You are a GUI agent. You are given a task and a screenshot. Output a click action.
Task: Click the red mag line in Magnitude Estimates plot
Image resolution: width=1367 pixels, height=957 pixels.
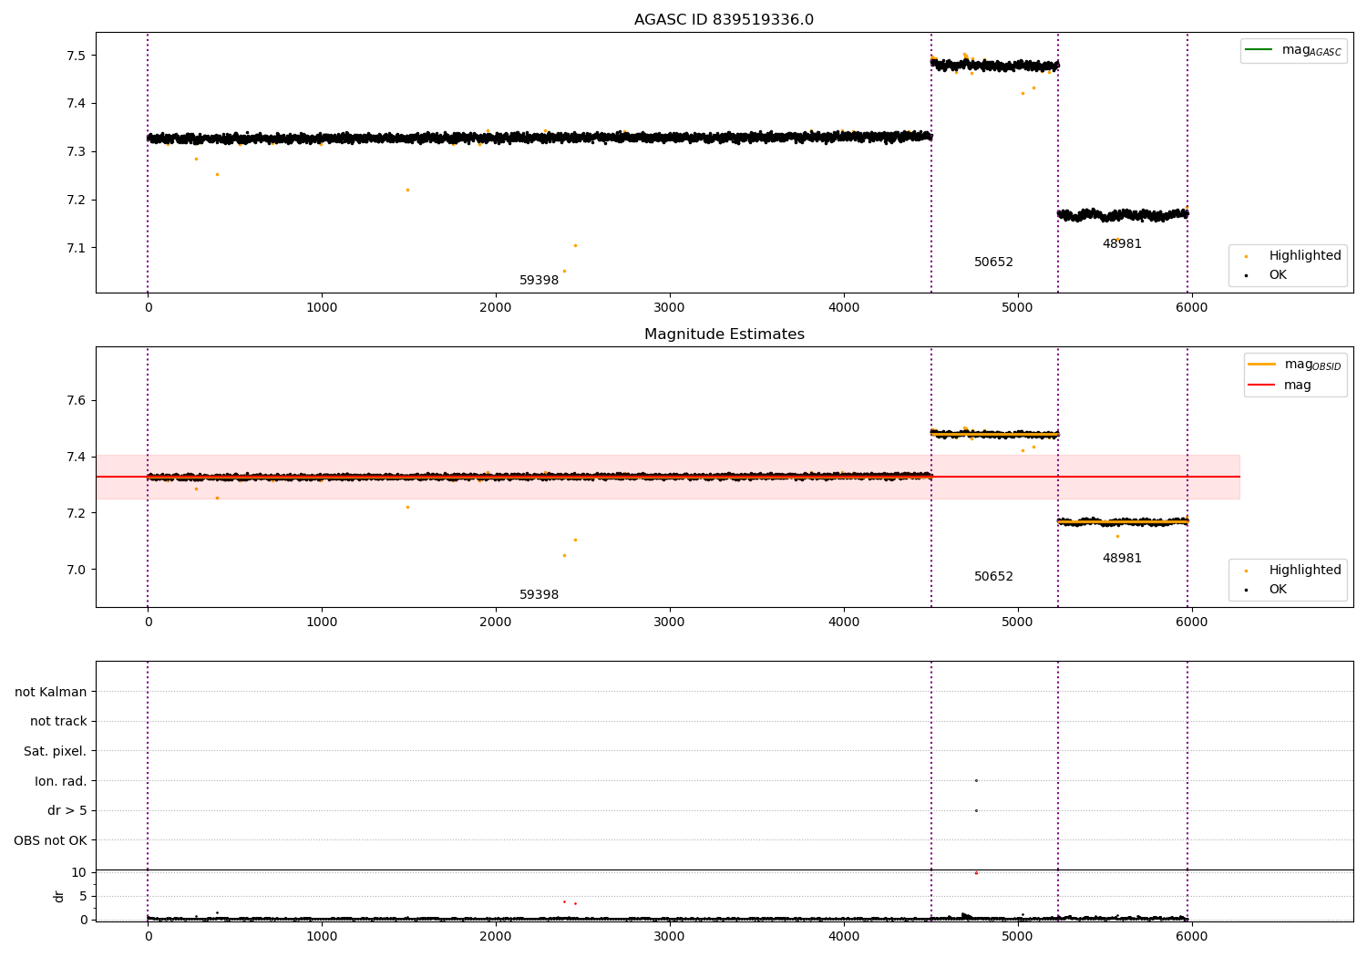point(668,477)
